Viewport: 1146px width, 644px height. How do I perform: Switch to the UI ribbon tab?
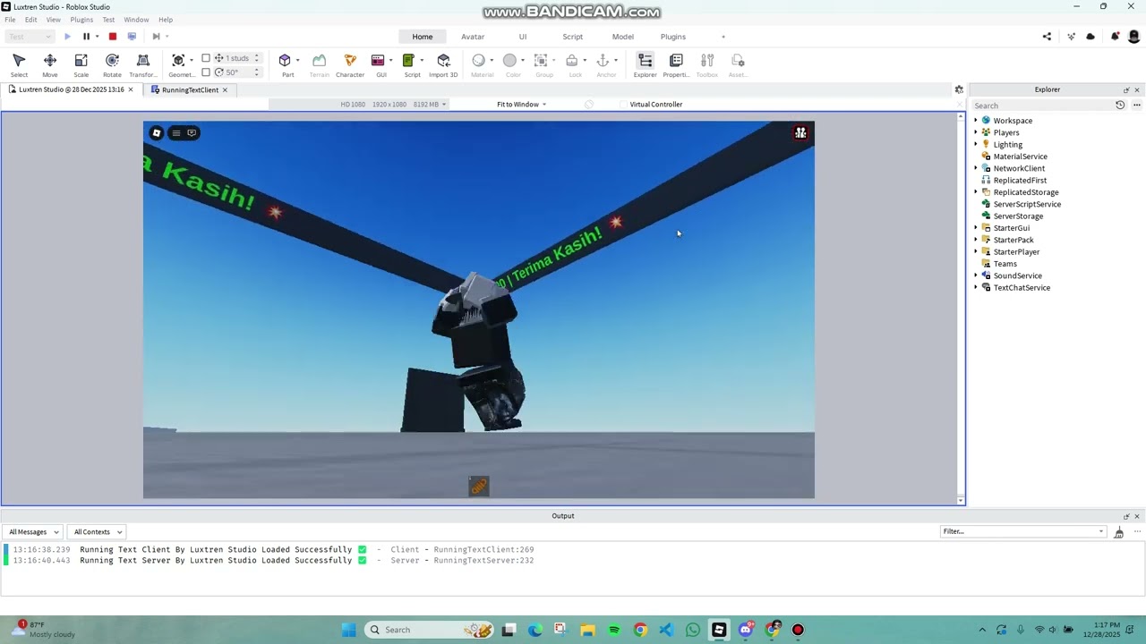coord(523,37)
